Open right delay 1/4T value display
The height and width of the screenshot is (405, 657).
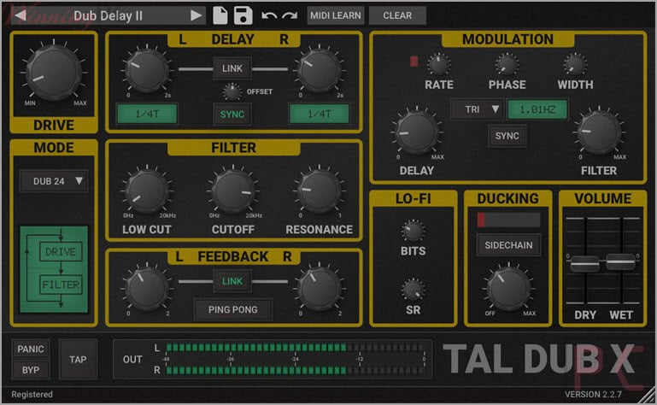point(320,114)
